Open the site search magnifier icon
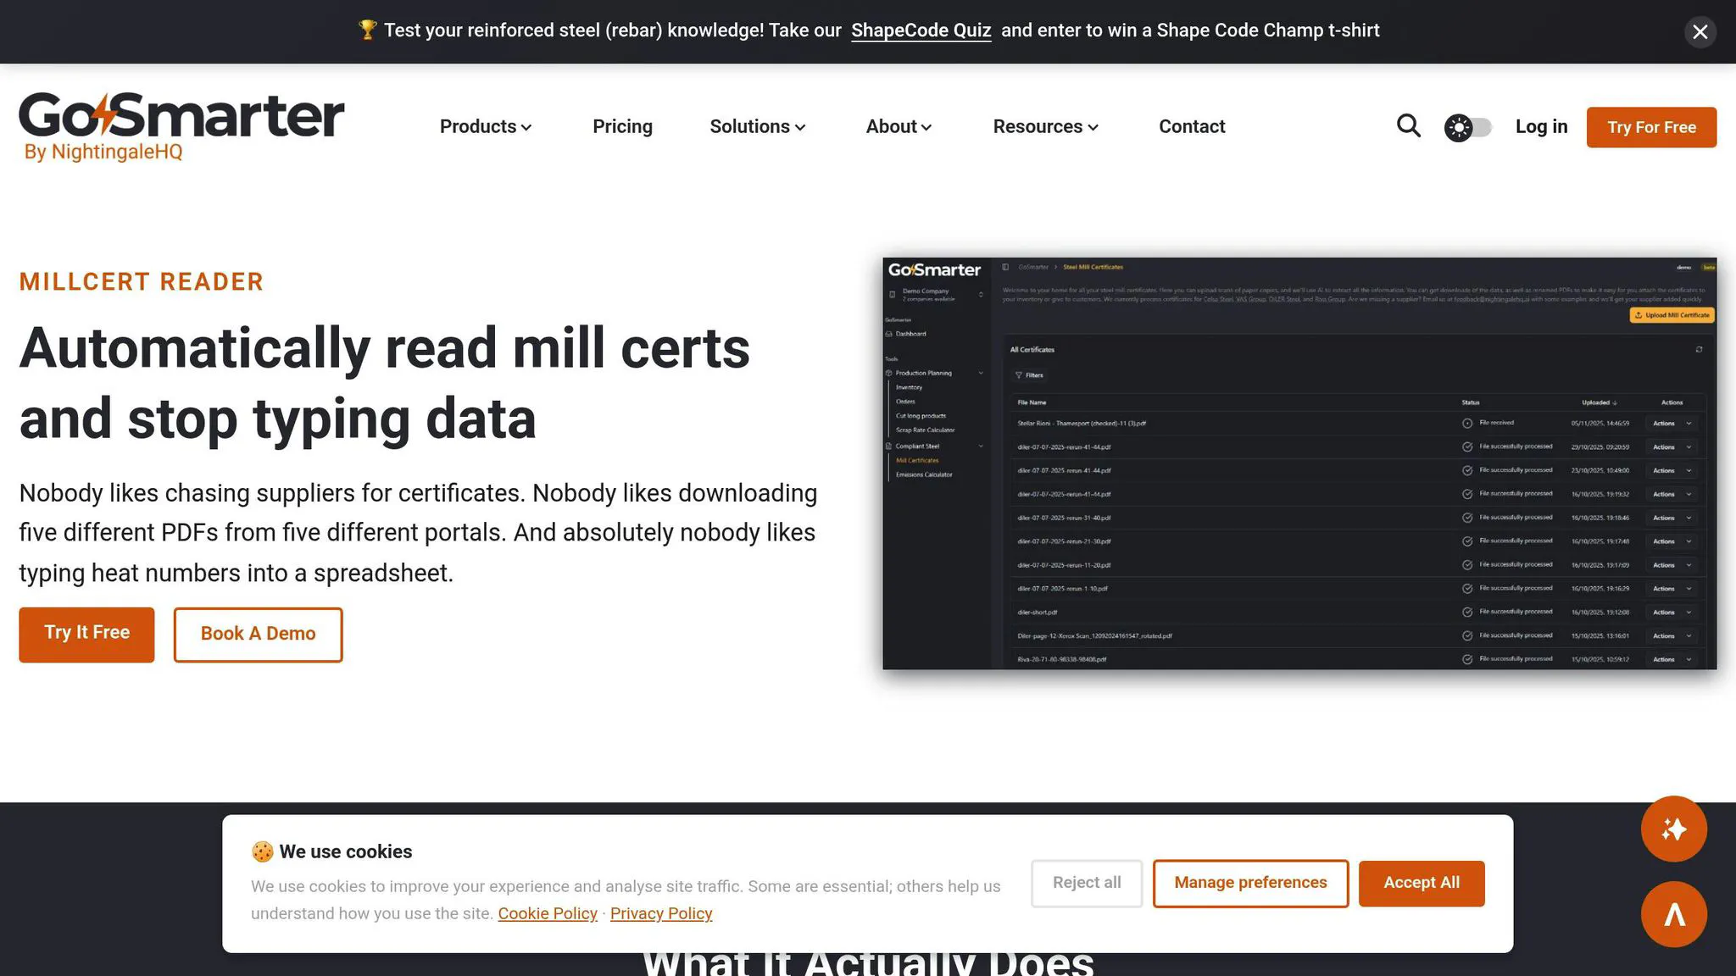 point(1408,126)
